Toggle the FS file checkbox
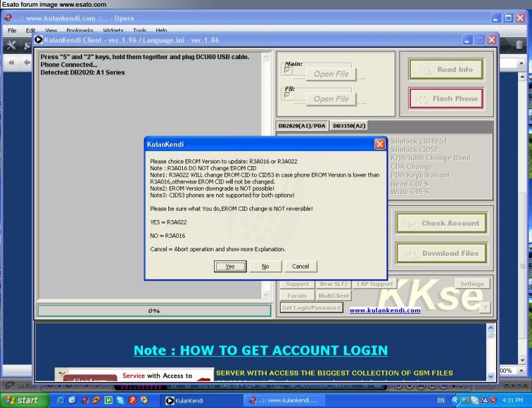532x408 pixels. coord(287,95)
